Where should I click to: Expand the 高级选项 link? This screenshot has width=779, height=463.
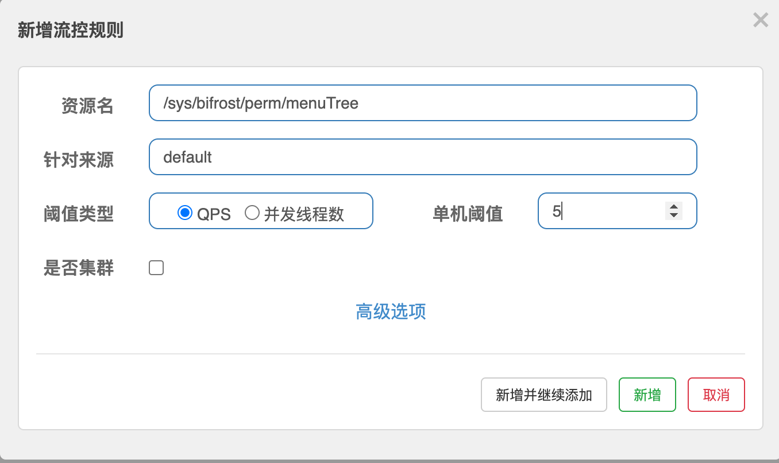coord(391,312)
